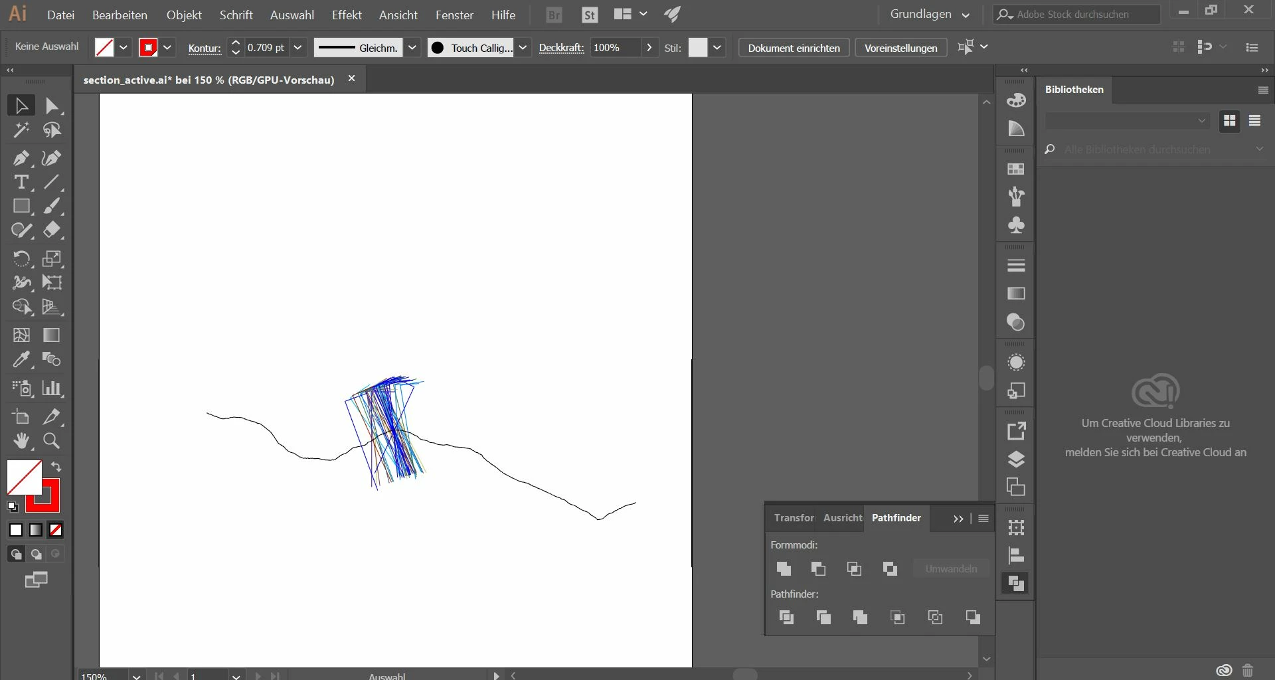Open the Fenster menu
Viewport: 1275px width, 680px height.
454,15
